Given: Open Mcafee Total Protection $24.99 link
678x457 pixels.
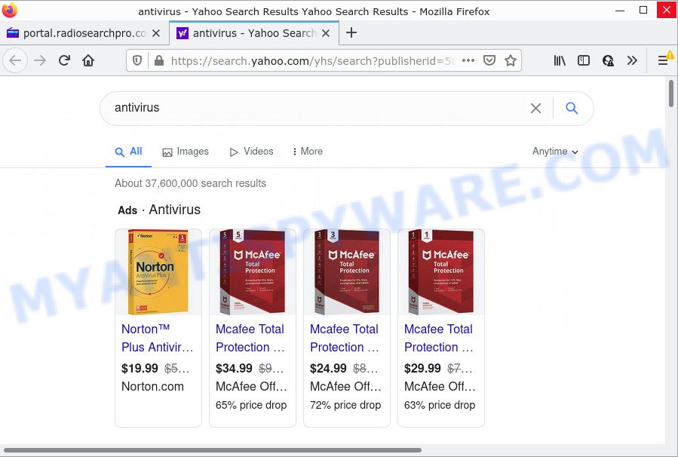Looking at the screenshot, I should (345, 338).
